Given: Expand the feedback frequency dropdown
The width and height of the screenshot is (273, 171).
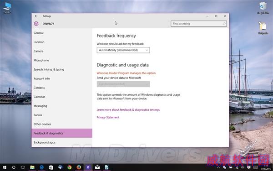Looking at the screenshot, I should [x=123, y=50].
